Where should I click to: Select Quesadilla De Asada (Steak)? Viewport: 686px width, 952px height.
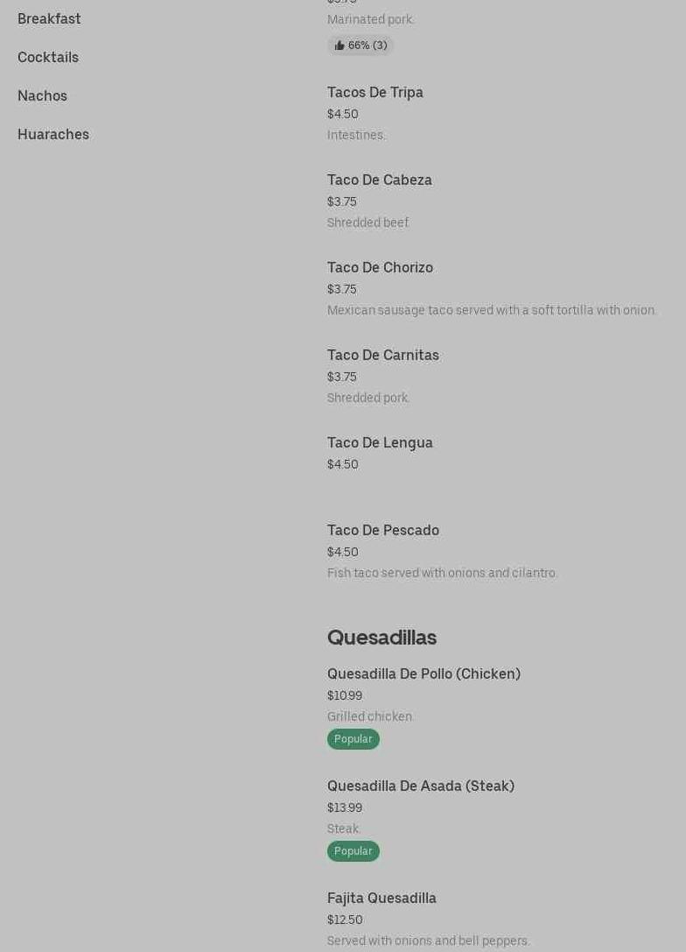[421, 786]
